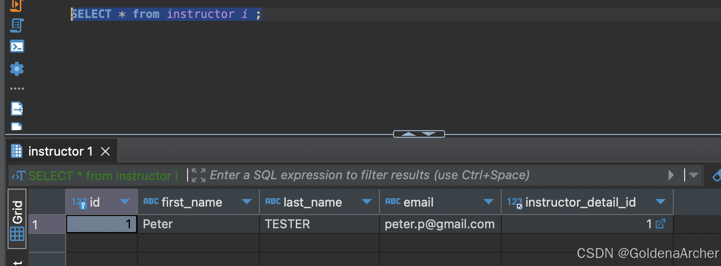
Task: Open the SQL console terminal icon
Action: (x=17, y=46)
